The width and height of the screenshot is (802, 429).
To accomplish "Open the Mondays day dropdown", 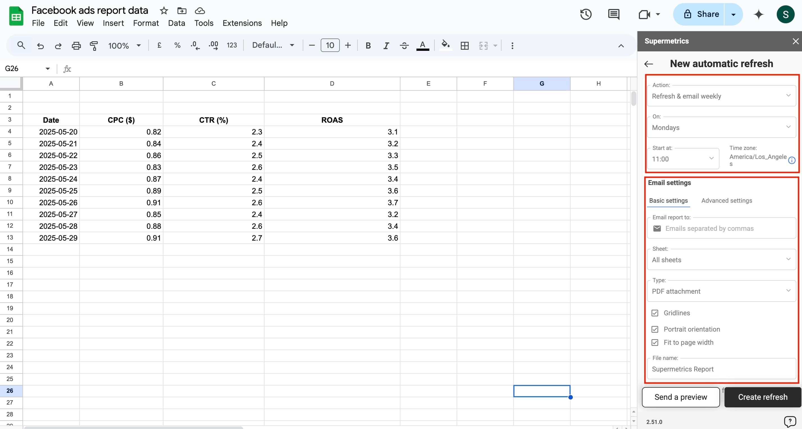I will coord(721,127).
